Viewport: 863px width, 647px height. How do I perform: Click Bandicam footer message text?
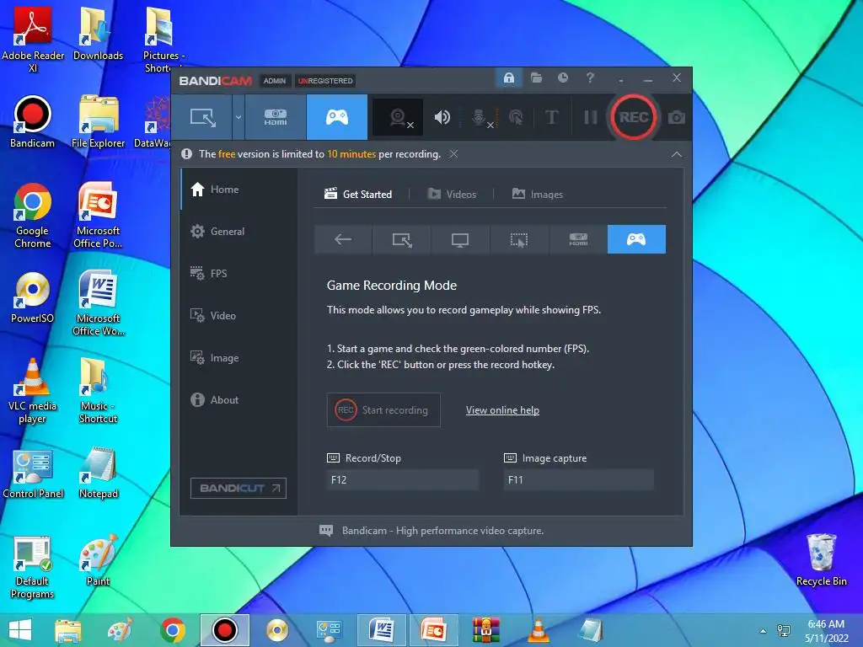(x=442, y=531)
